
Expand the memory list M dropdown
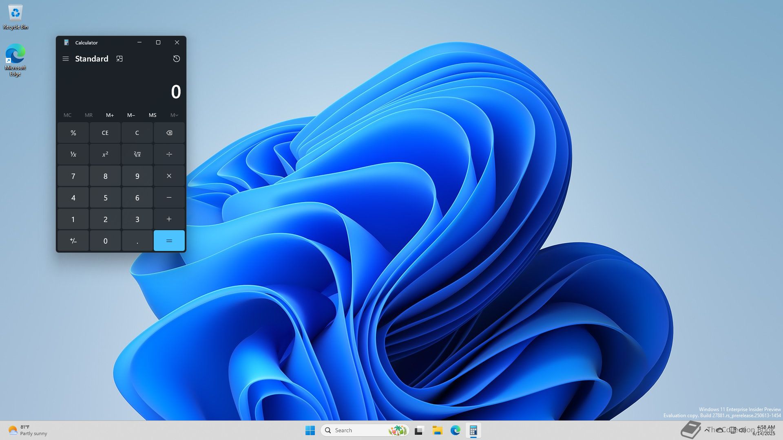click(174, 115)
